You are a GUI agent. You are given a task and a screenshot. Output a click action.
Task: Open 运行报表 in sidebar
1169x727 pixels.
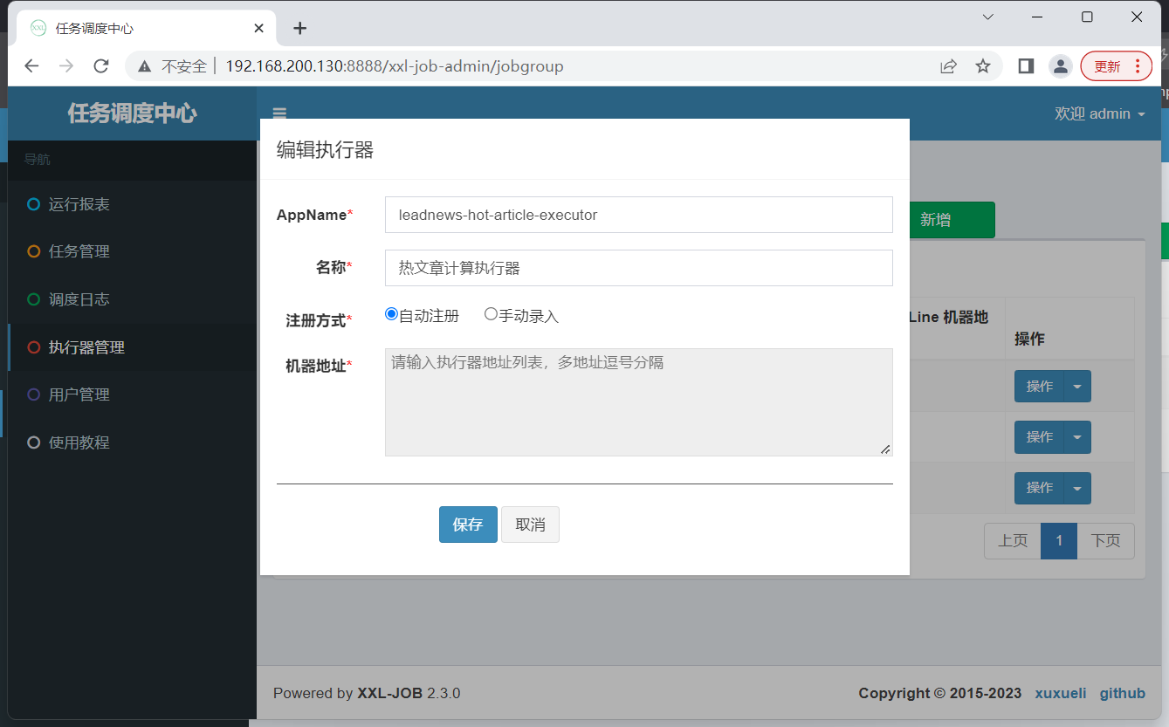point(132,204)
